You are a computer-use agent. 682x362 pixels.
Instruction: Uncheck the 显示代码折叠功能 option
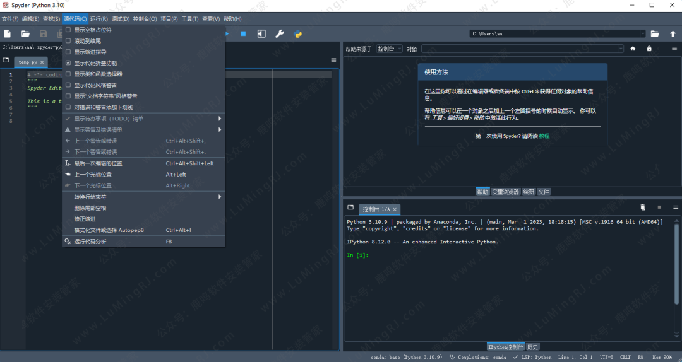[x=68, y=63]
